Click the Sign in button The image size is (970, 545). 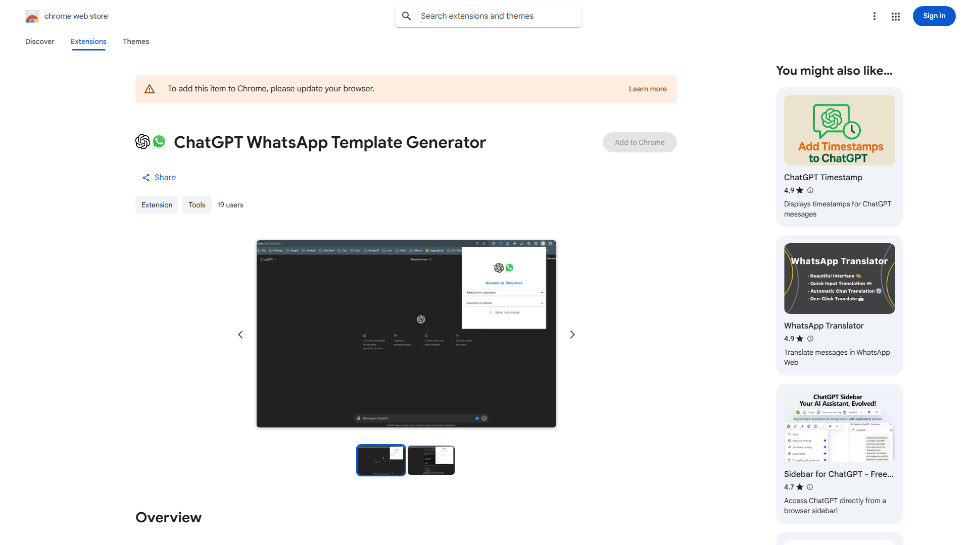[x=934, y=16]
